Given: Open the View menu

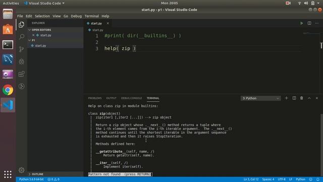Looking at the screenshot, I should (57, 16).
